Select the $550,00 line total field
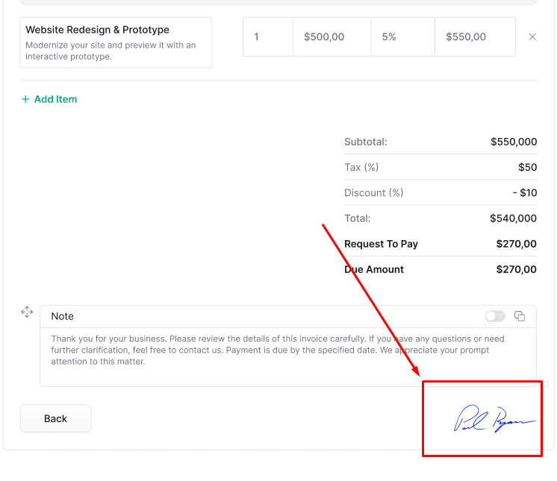Viewport: 557px width, 481px height. 475,37
